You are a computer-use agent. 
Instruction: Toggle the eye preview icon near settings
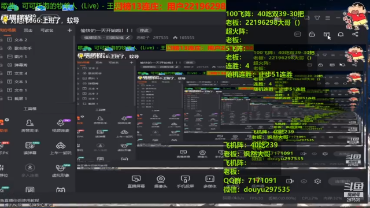pos(304,181)
